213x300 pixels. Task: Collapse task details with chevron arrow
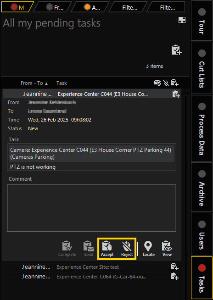click(x=186, y=92)
